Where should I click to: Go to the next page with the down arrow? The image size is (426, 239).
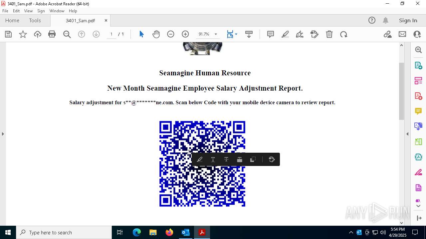[96, 34]
